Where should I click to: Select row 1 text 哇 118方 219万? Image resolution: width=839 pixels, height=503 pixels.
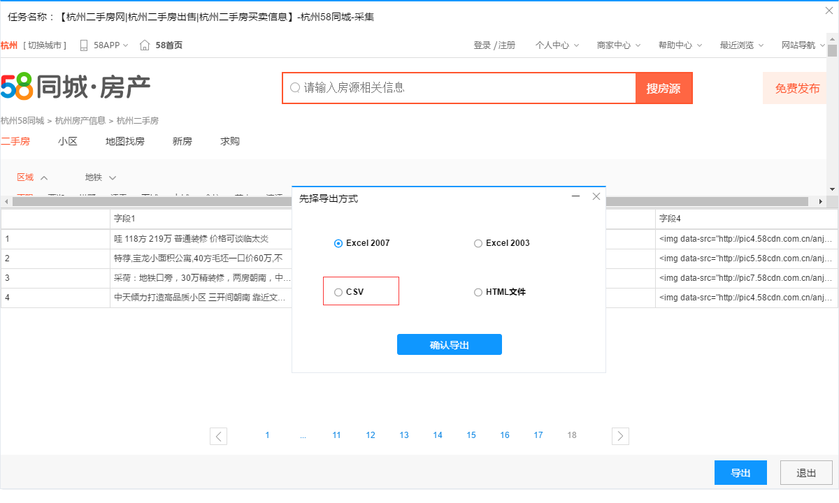[x=191, y=239]
